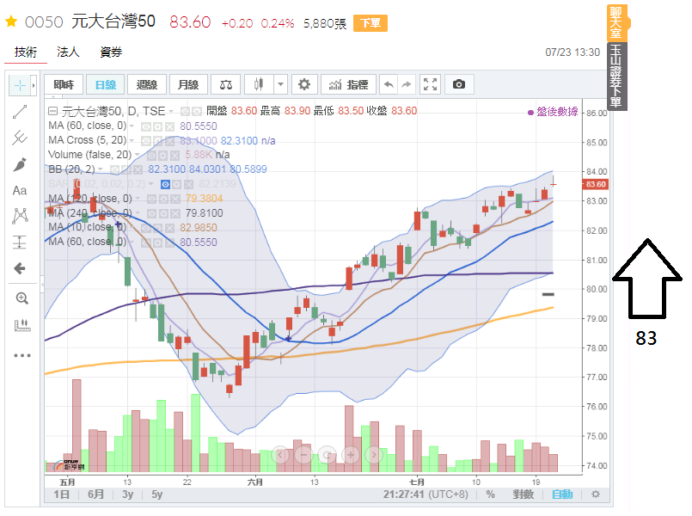692x516 pixels.
Task: Click the chart zoom-in plus button
Action: click(x=351, y=454)
